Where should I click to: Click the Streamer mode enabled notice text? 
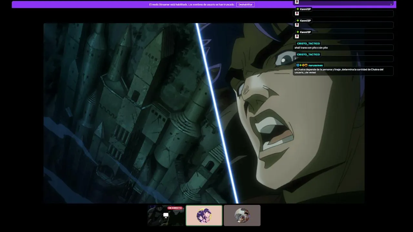click(x=192, y=5)
